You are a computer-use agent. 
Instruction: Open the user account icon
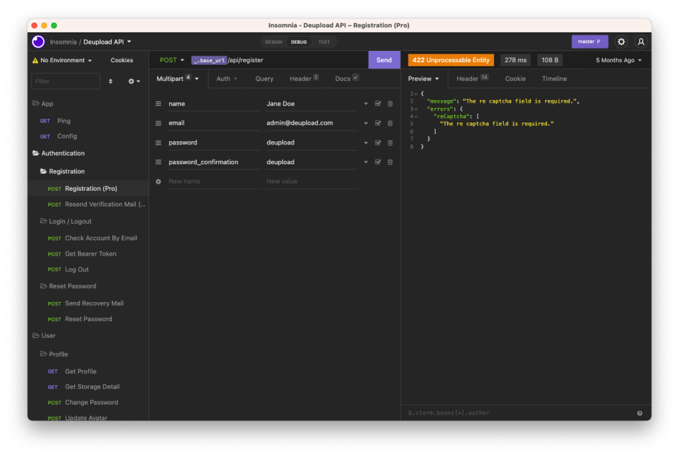pos(641,42)
